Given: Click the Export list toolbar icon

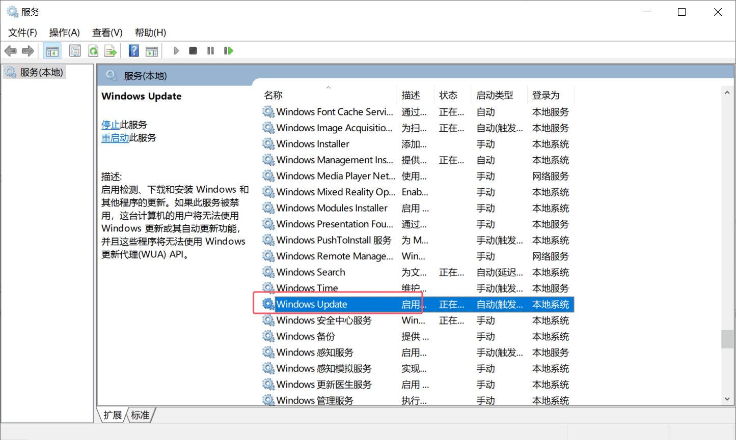Looking at the screenshot, I should pyautogui.click(x=111, y=51).
